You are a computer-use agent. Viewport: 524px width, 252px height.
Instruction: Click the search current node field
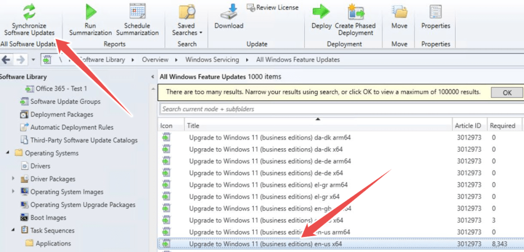tap(338, 109)
